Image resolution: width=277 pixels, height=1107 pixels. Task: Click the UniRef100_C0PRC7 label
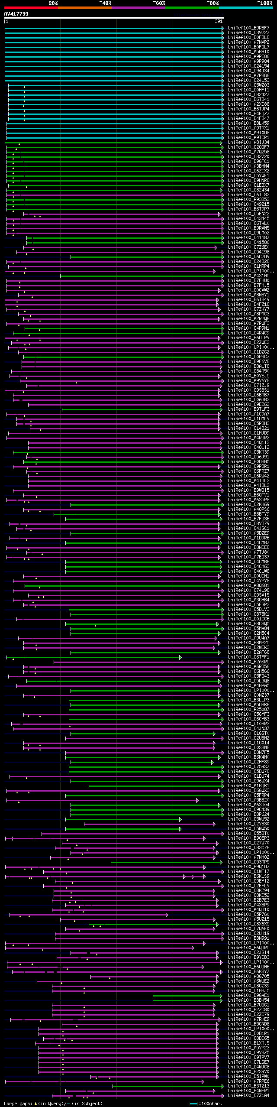[248, 357]
